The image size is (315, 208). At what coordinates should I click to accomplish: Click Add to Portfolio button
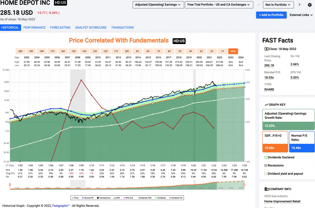[271, 15]
